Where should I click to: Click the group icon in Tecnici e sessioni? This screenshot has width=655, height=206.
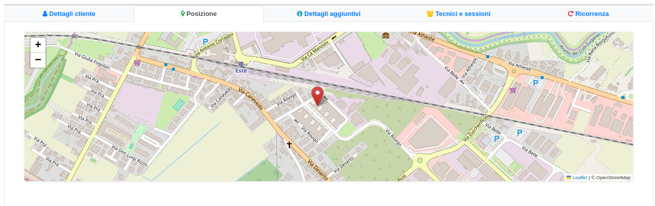click(x=430, y=14)
